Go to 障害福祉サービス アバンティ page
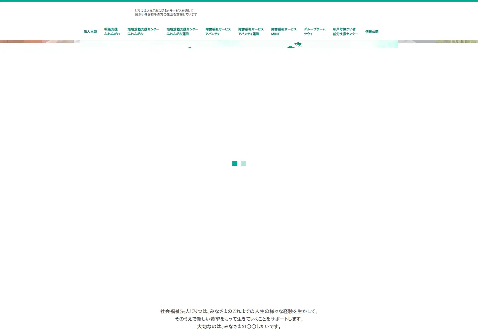This screenshot has height=331, width=478. tap(218, 32)
